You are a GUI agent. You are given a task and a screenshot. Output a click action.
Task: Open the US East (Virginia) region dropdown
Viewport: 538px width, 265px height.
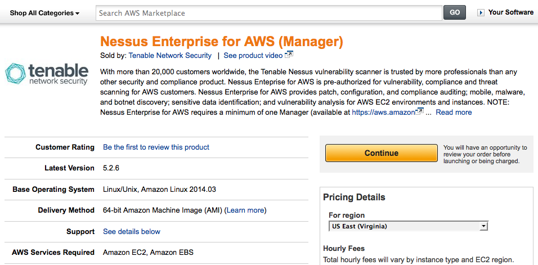click(408, 226)
